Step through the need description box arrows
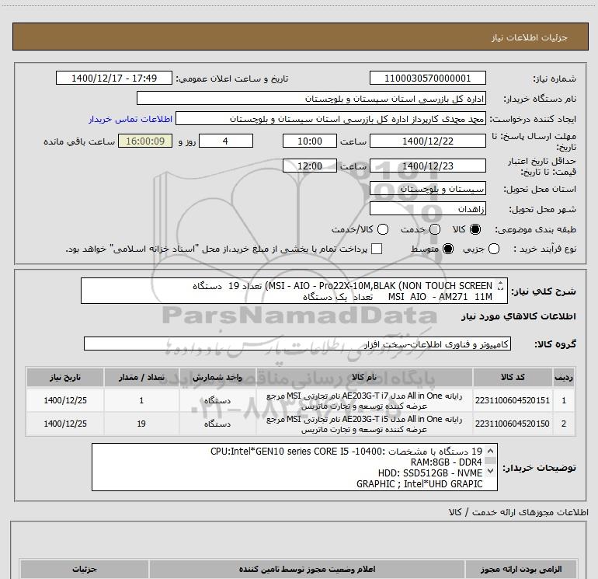The width and height of the screenshot is (598, 579). (x=501, y=285)
